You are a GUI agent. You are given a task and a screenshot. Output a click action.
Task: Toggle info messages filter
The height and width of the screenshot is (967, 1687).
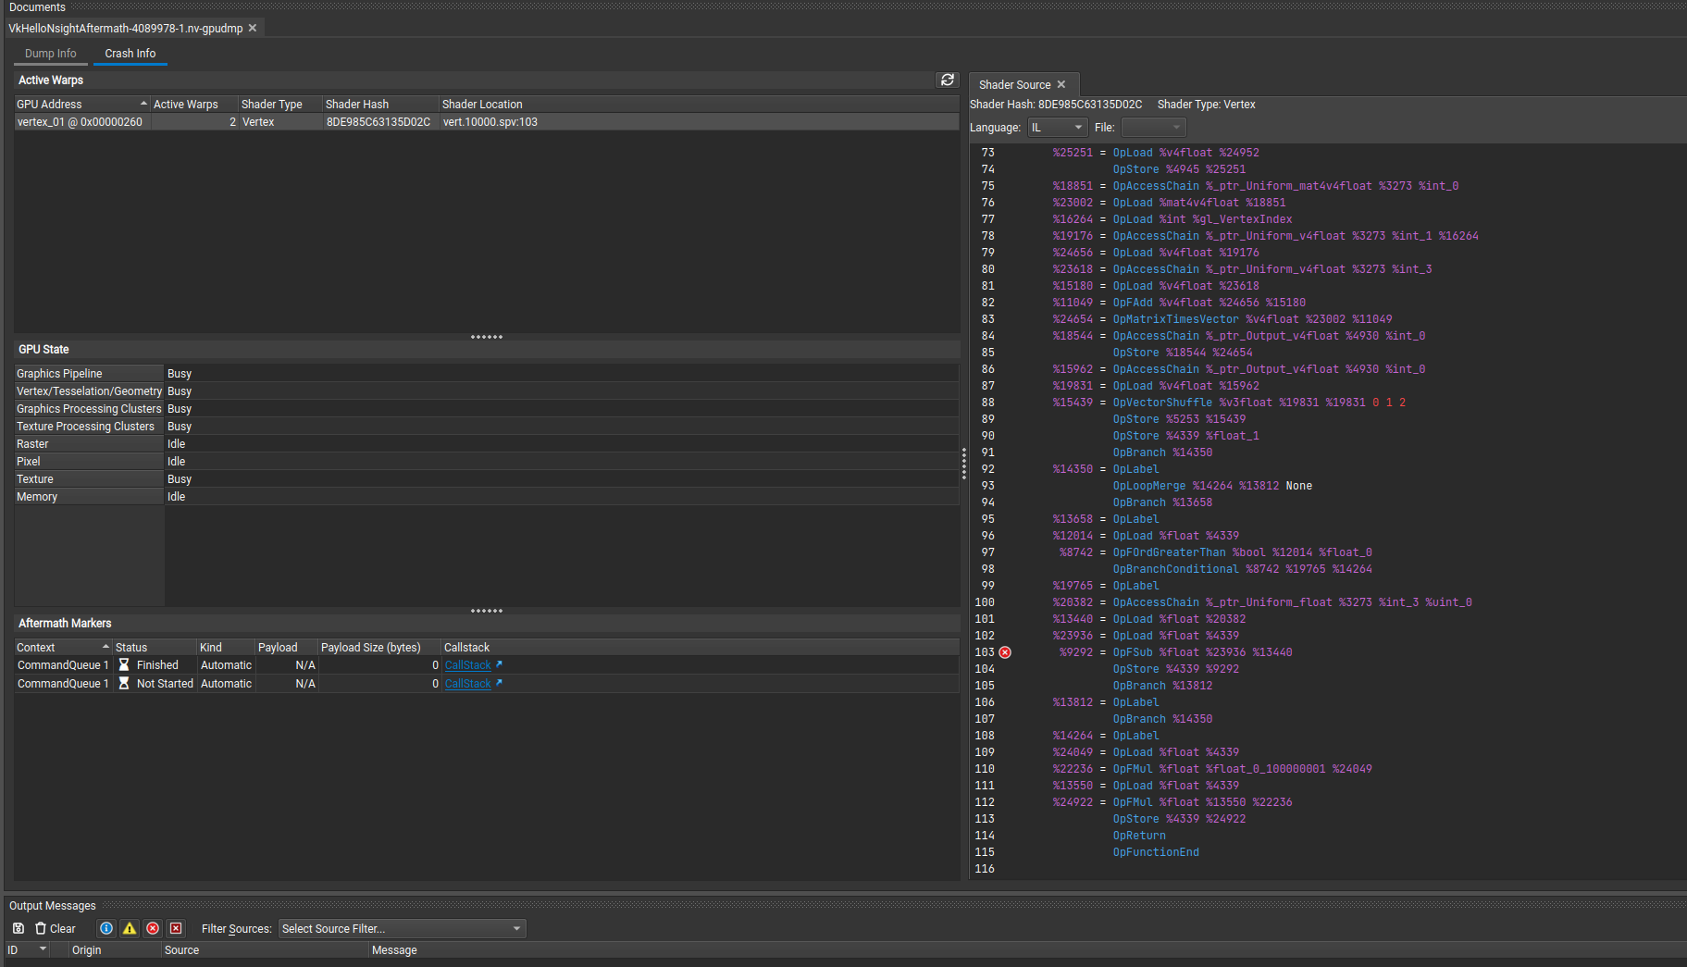(x=106, y=928)
